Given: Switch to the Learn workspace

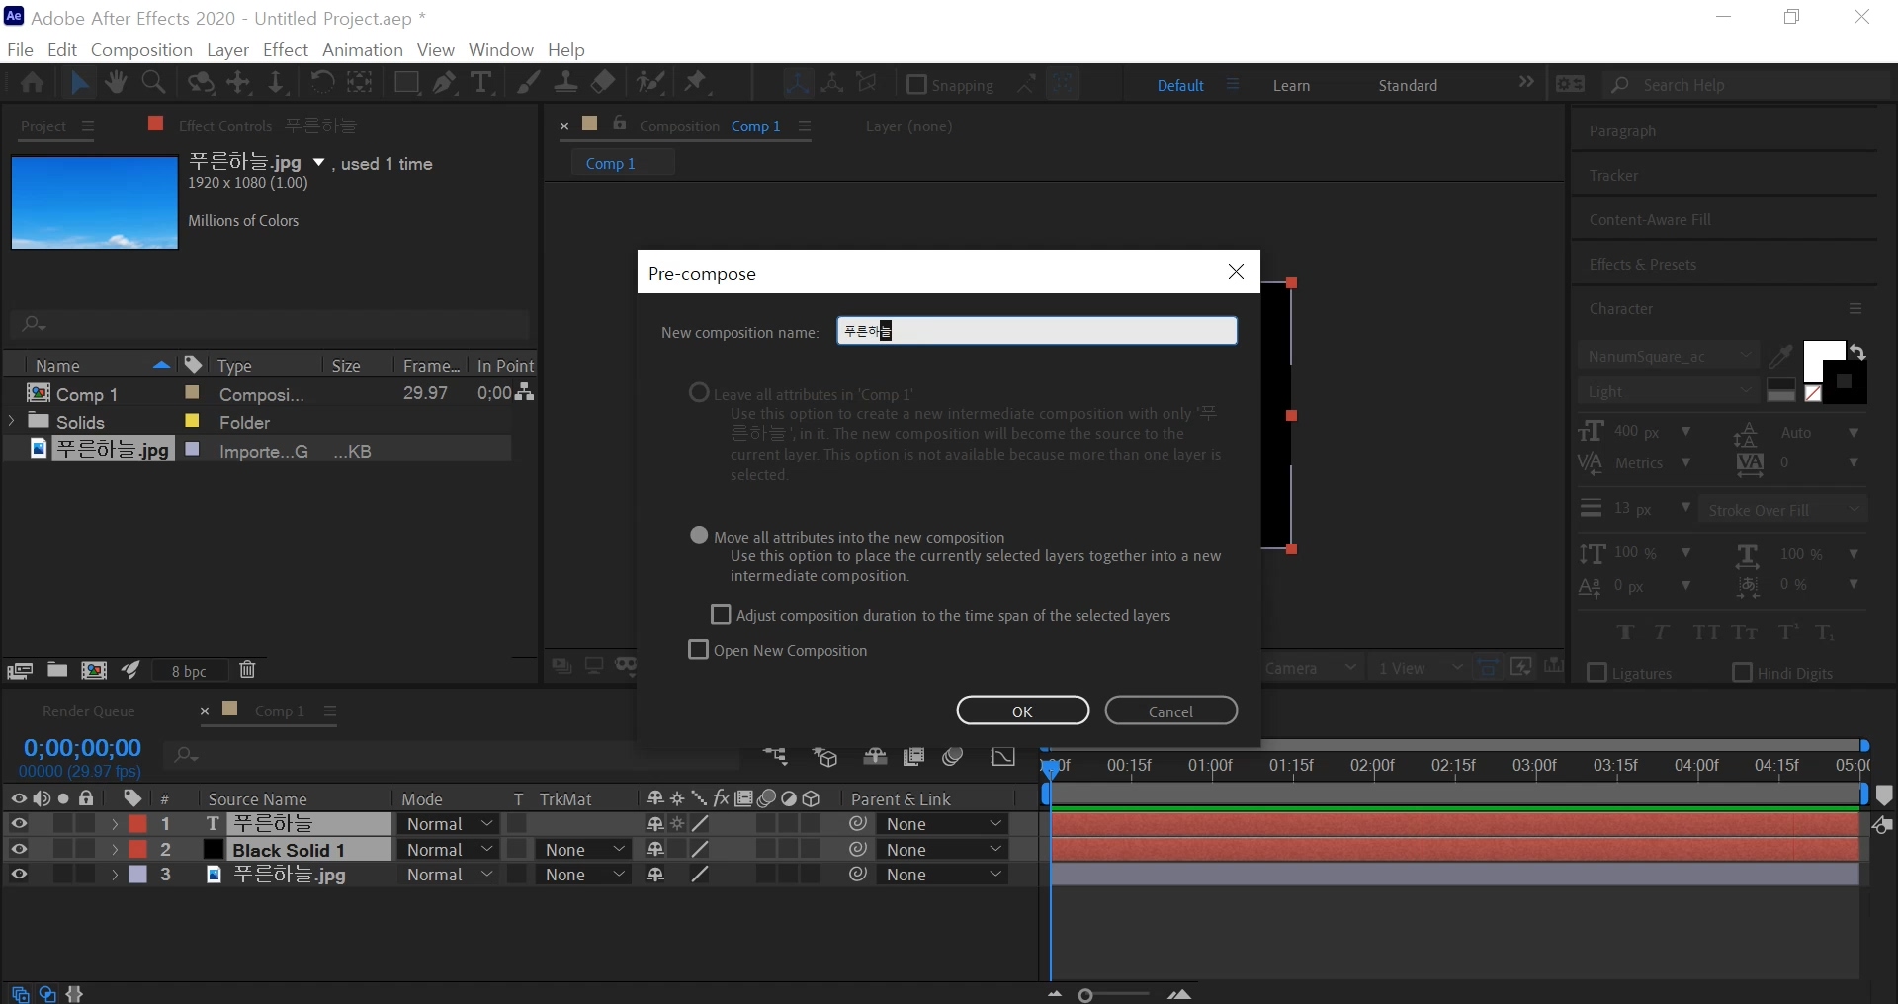Looking at the screenshot, I should (1291, 85).
